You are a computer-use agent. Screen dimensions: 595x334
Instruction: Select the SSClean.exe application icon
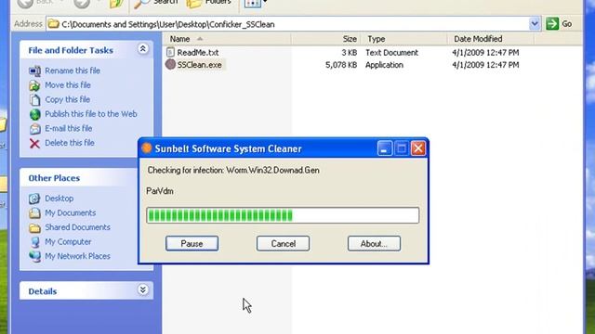[170, 64]
